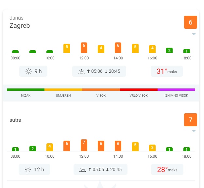Click tomorrow's orange UV index 7 badge
This screenshot has width=204, height=188.
[190, 120]
